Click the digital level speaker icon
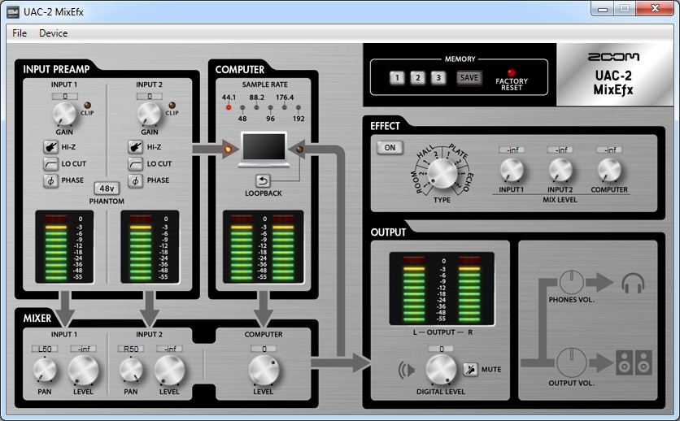 tap(407, 370)
